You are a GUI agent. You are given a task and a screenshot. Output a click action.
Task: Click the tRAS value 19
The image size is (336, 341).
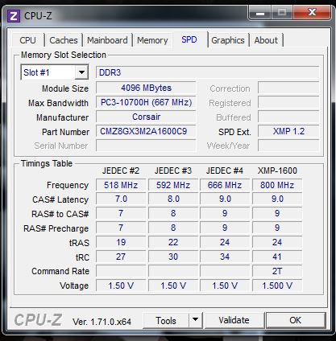121,242
